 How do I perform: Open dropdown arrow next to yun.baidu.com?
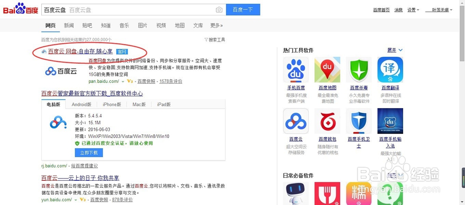[x=75, y=200]
